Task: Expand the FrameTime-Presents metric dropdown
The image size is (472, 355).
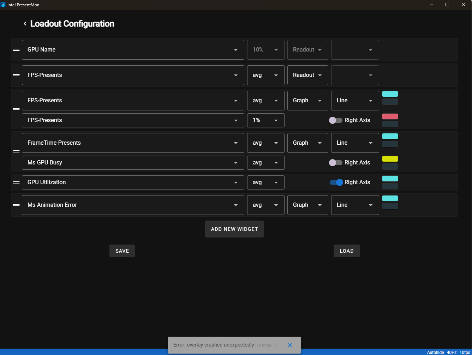Action: tap(133, 143)
